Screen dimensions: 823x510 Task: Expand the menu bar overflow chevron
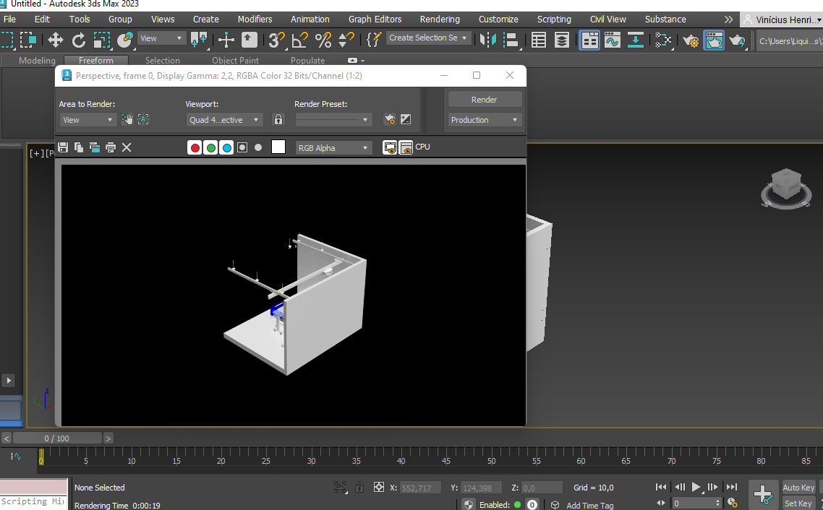coord(728,20)
